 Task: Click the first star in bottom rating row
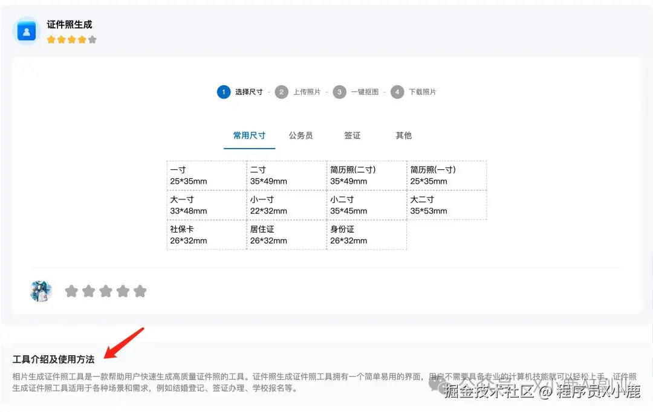[x=71, y=291]
